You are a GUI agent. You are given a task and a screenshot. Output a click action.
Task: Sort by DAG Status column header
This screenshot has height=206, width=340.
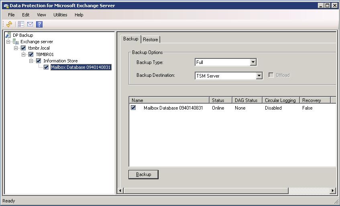click(247, 100)
